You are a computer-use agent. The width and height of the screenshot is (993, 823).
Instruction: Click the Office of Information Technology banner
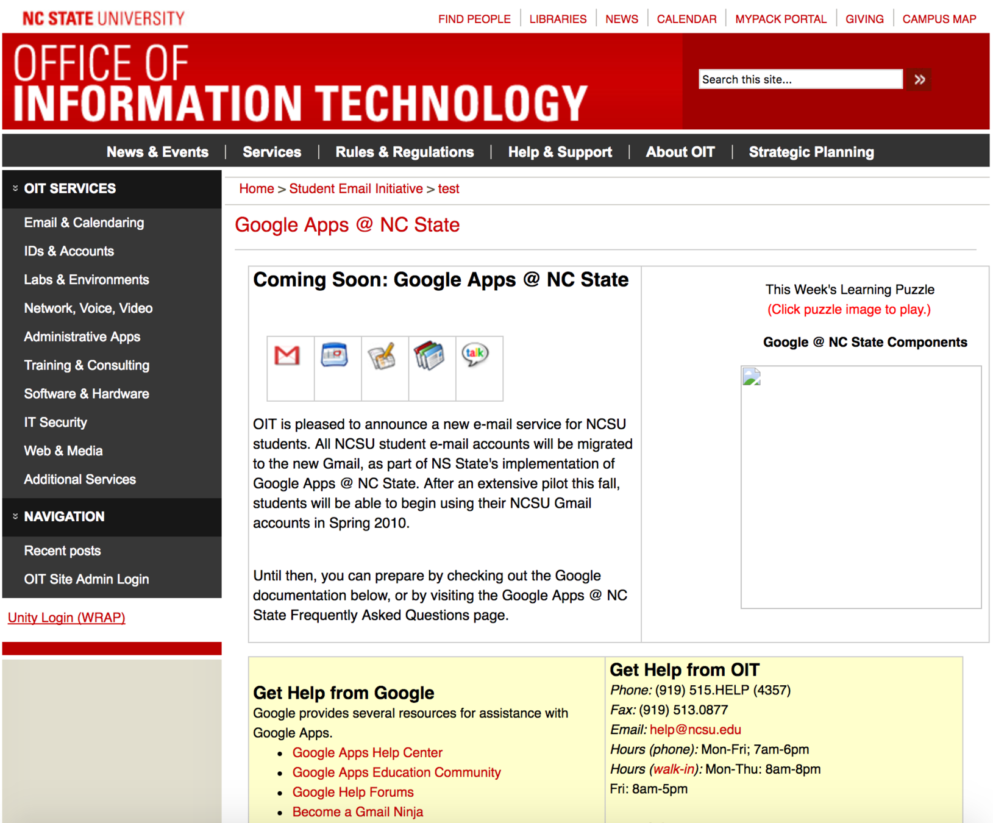coord(300,83)
